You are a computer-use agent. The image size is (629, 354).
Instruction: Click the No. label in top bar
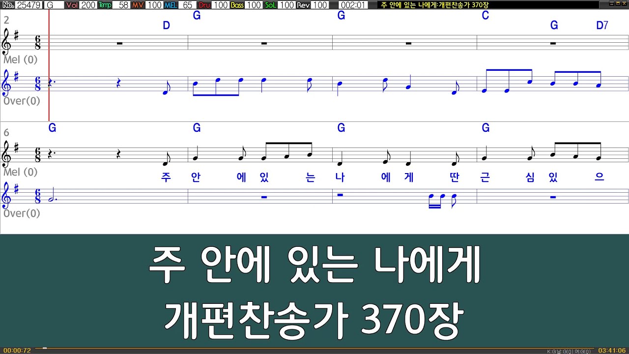click(x=8, y=5)
